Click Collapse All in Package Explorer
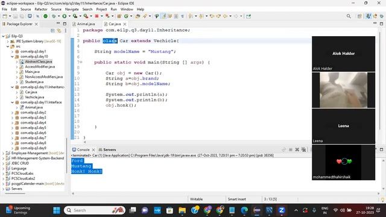The height and width of the screenshot is (217, 386). click(52, 31)
